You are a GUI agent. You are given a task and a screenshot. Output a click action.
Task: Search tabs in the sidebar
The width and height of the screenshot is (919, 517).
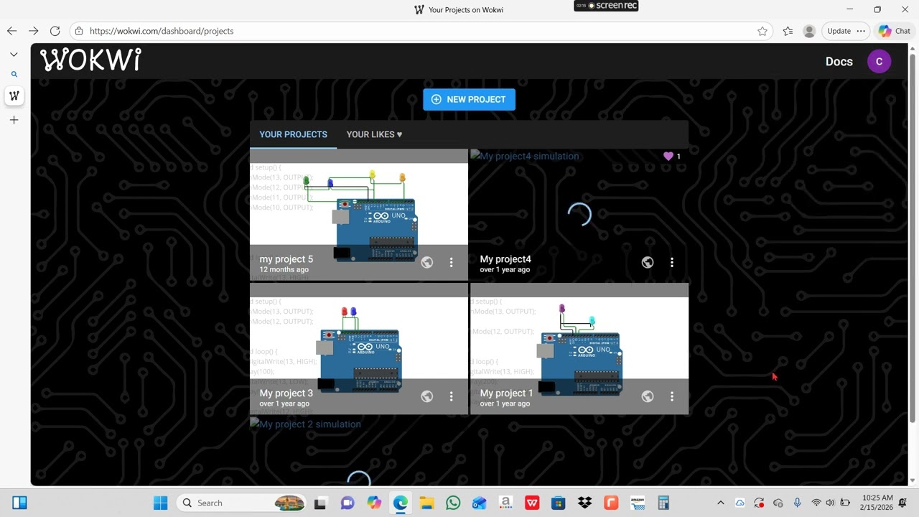coord(14,74)
